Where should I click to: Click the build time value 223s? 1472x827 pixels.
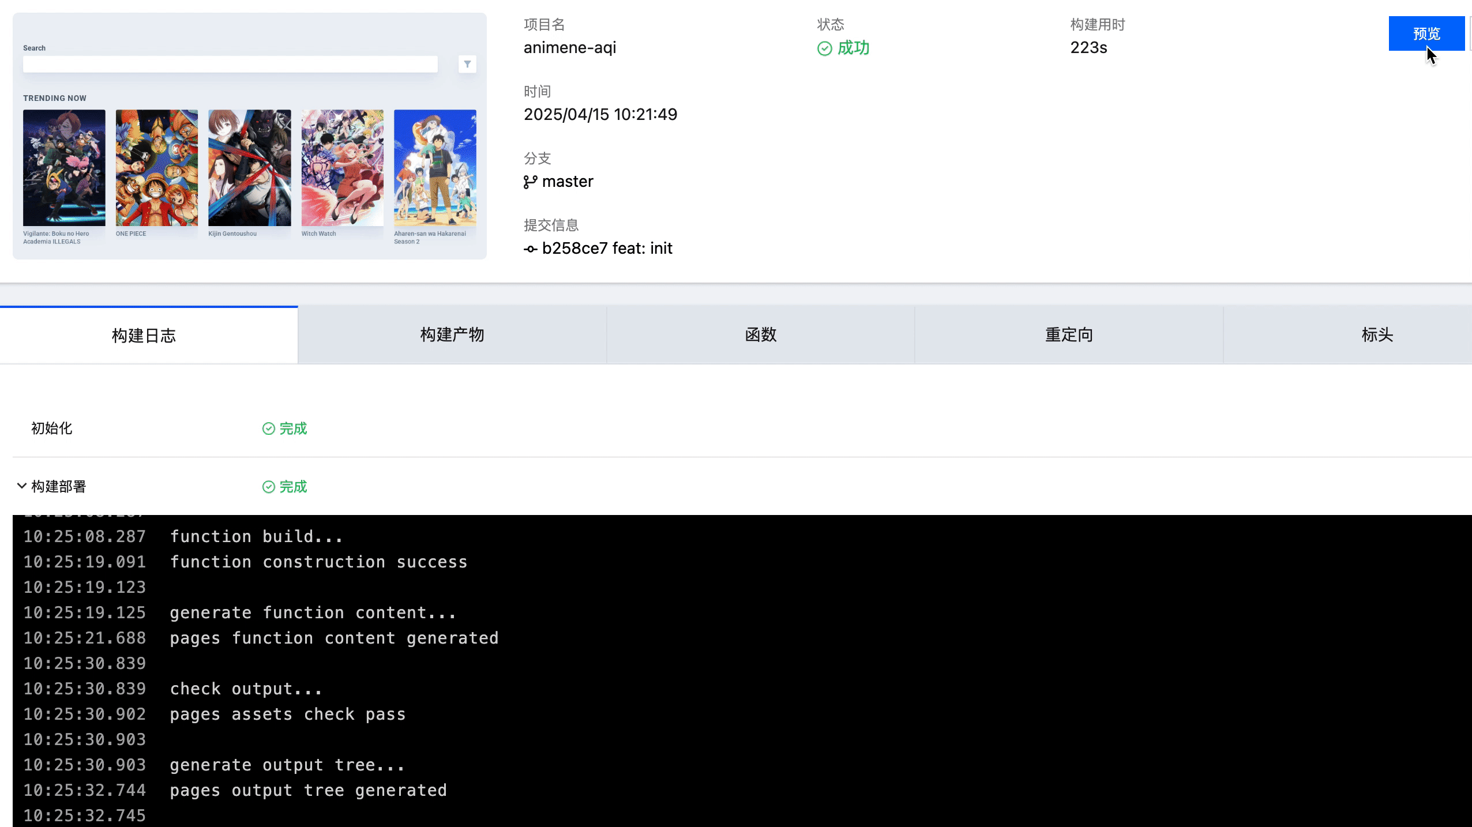point(1089,47)
